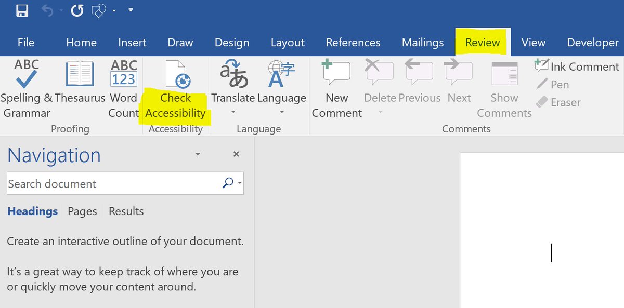Click inside the blank document page
This screenshot has width=624, height=308.
[542, 230]
